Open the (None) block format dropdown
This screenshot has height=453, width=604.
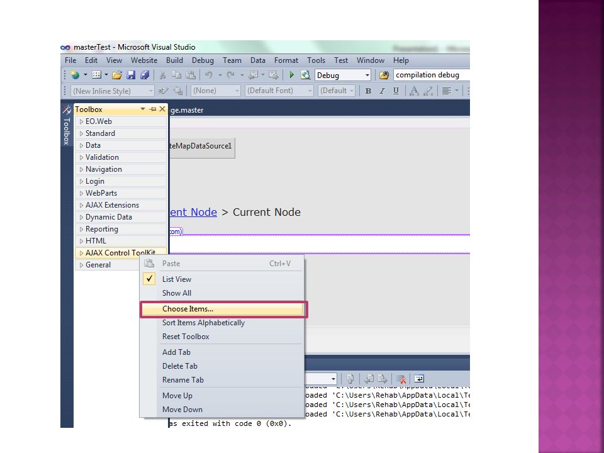237,91
